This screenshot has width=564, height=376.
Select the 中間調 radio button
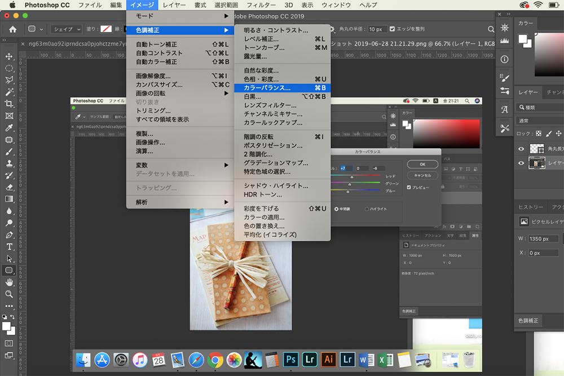(x=336, y=209)
